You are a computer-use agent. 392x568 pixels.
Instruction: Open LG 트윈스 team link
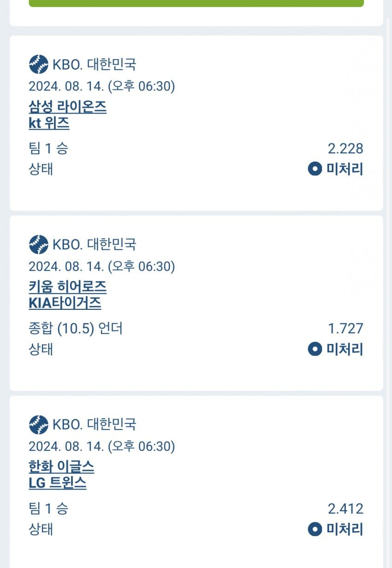click(57, 483)
